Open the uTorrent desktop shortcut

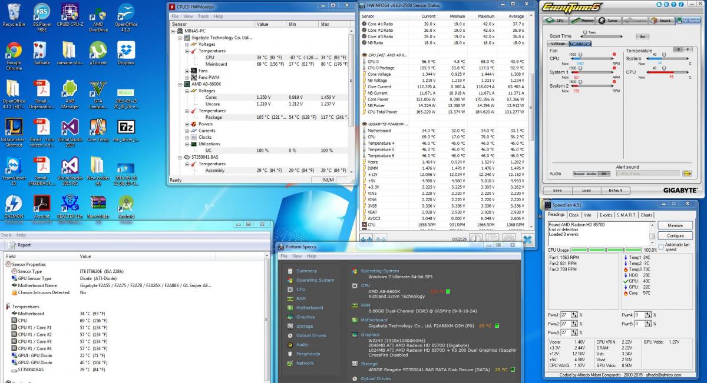coord(98,54)
